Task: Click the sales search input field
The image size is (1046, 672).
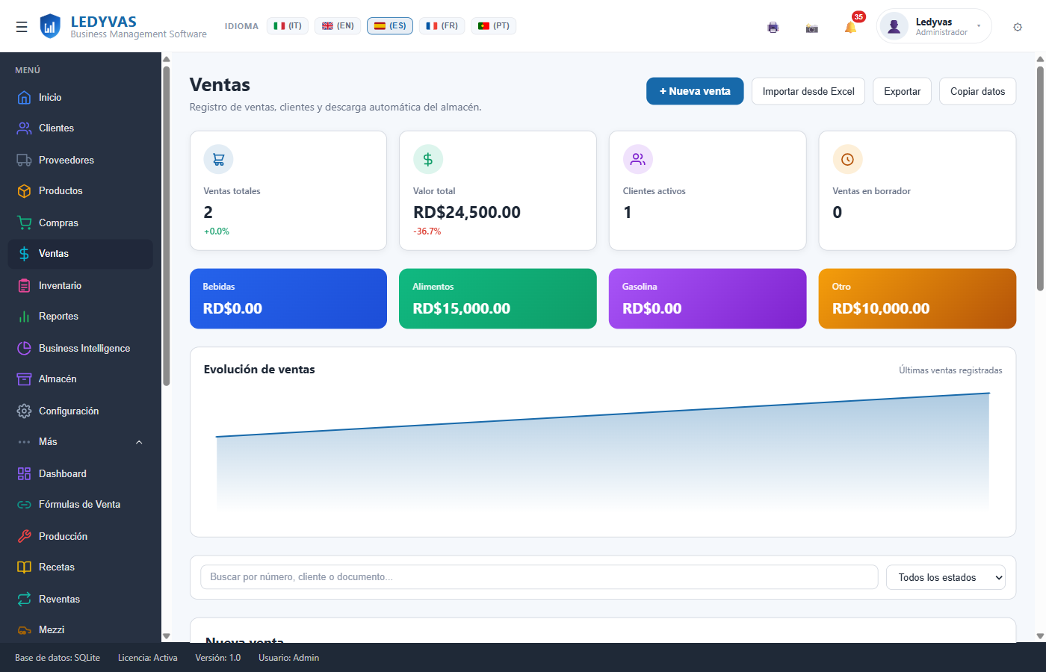Action: pyautogui.click(x=539, y=577)
